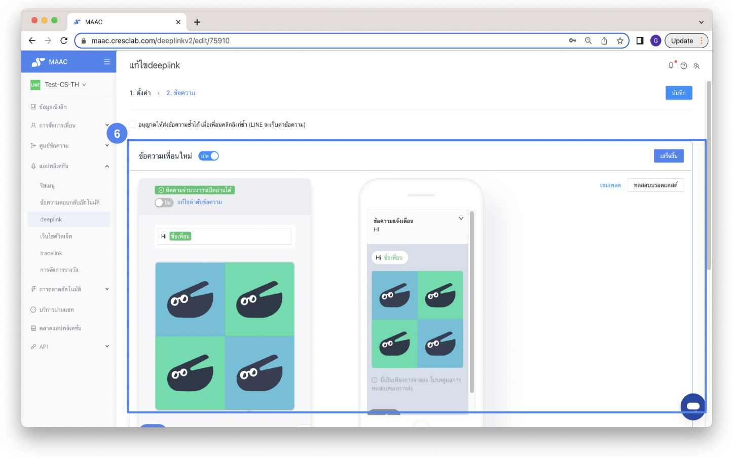Image resolution: width=733 pixels, height=458 pixels.
Task: Toggle the new friend message switch
Action: (x=208, y=156)
